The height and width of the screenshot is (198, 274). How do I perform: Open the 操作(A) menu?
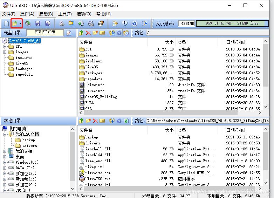point(27,14)
